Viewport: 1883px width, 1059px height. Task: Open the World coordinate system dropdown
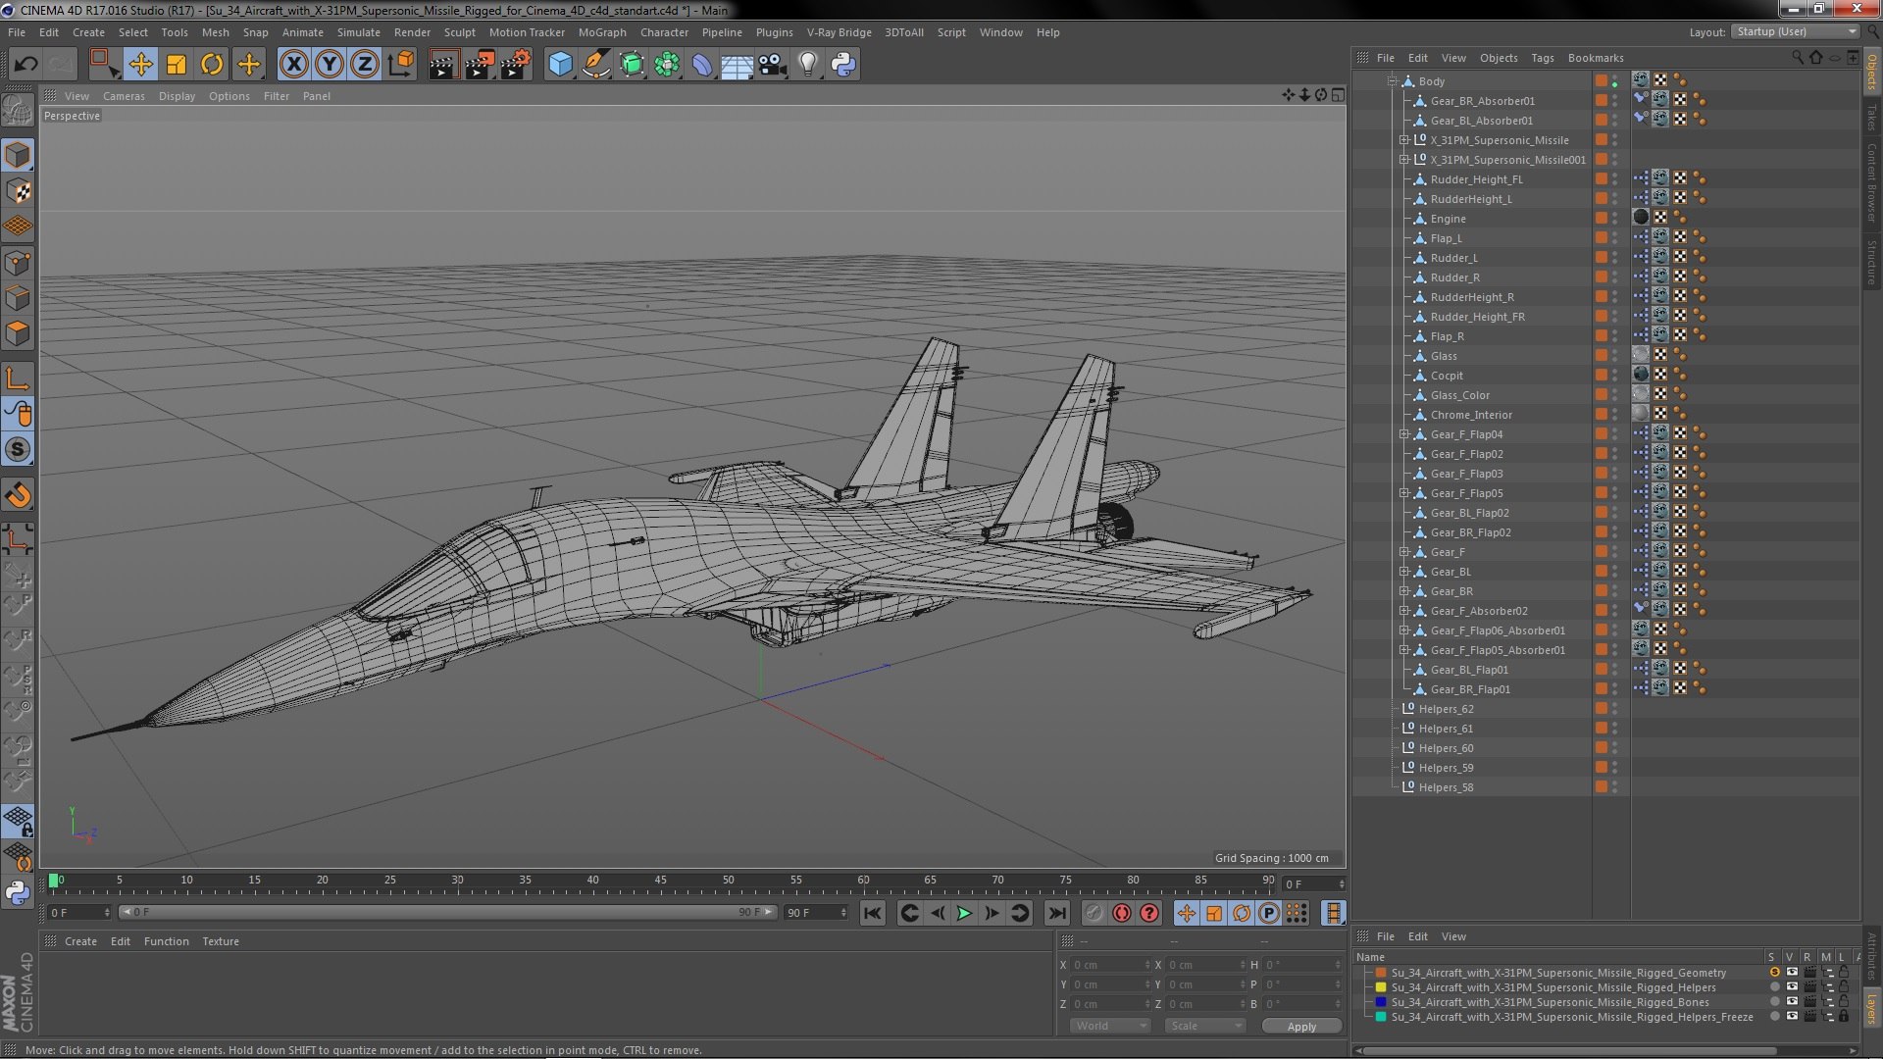pyautogui.click(x=1110, y=1026)
